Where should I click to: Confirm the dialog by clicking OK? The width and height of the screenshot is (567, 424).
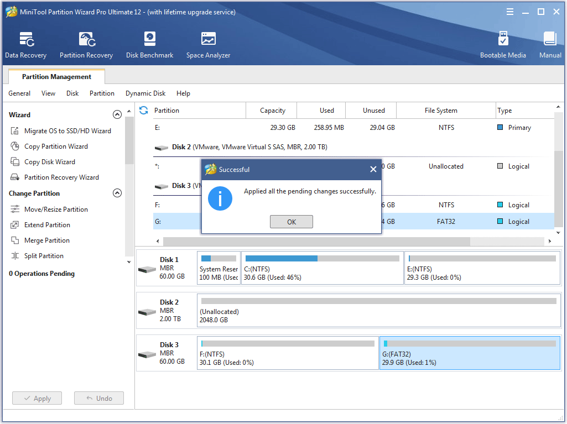(x=292, y=222)
